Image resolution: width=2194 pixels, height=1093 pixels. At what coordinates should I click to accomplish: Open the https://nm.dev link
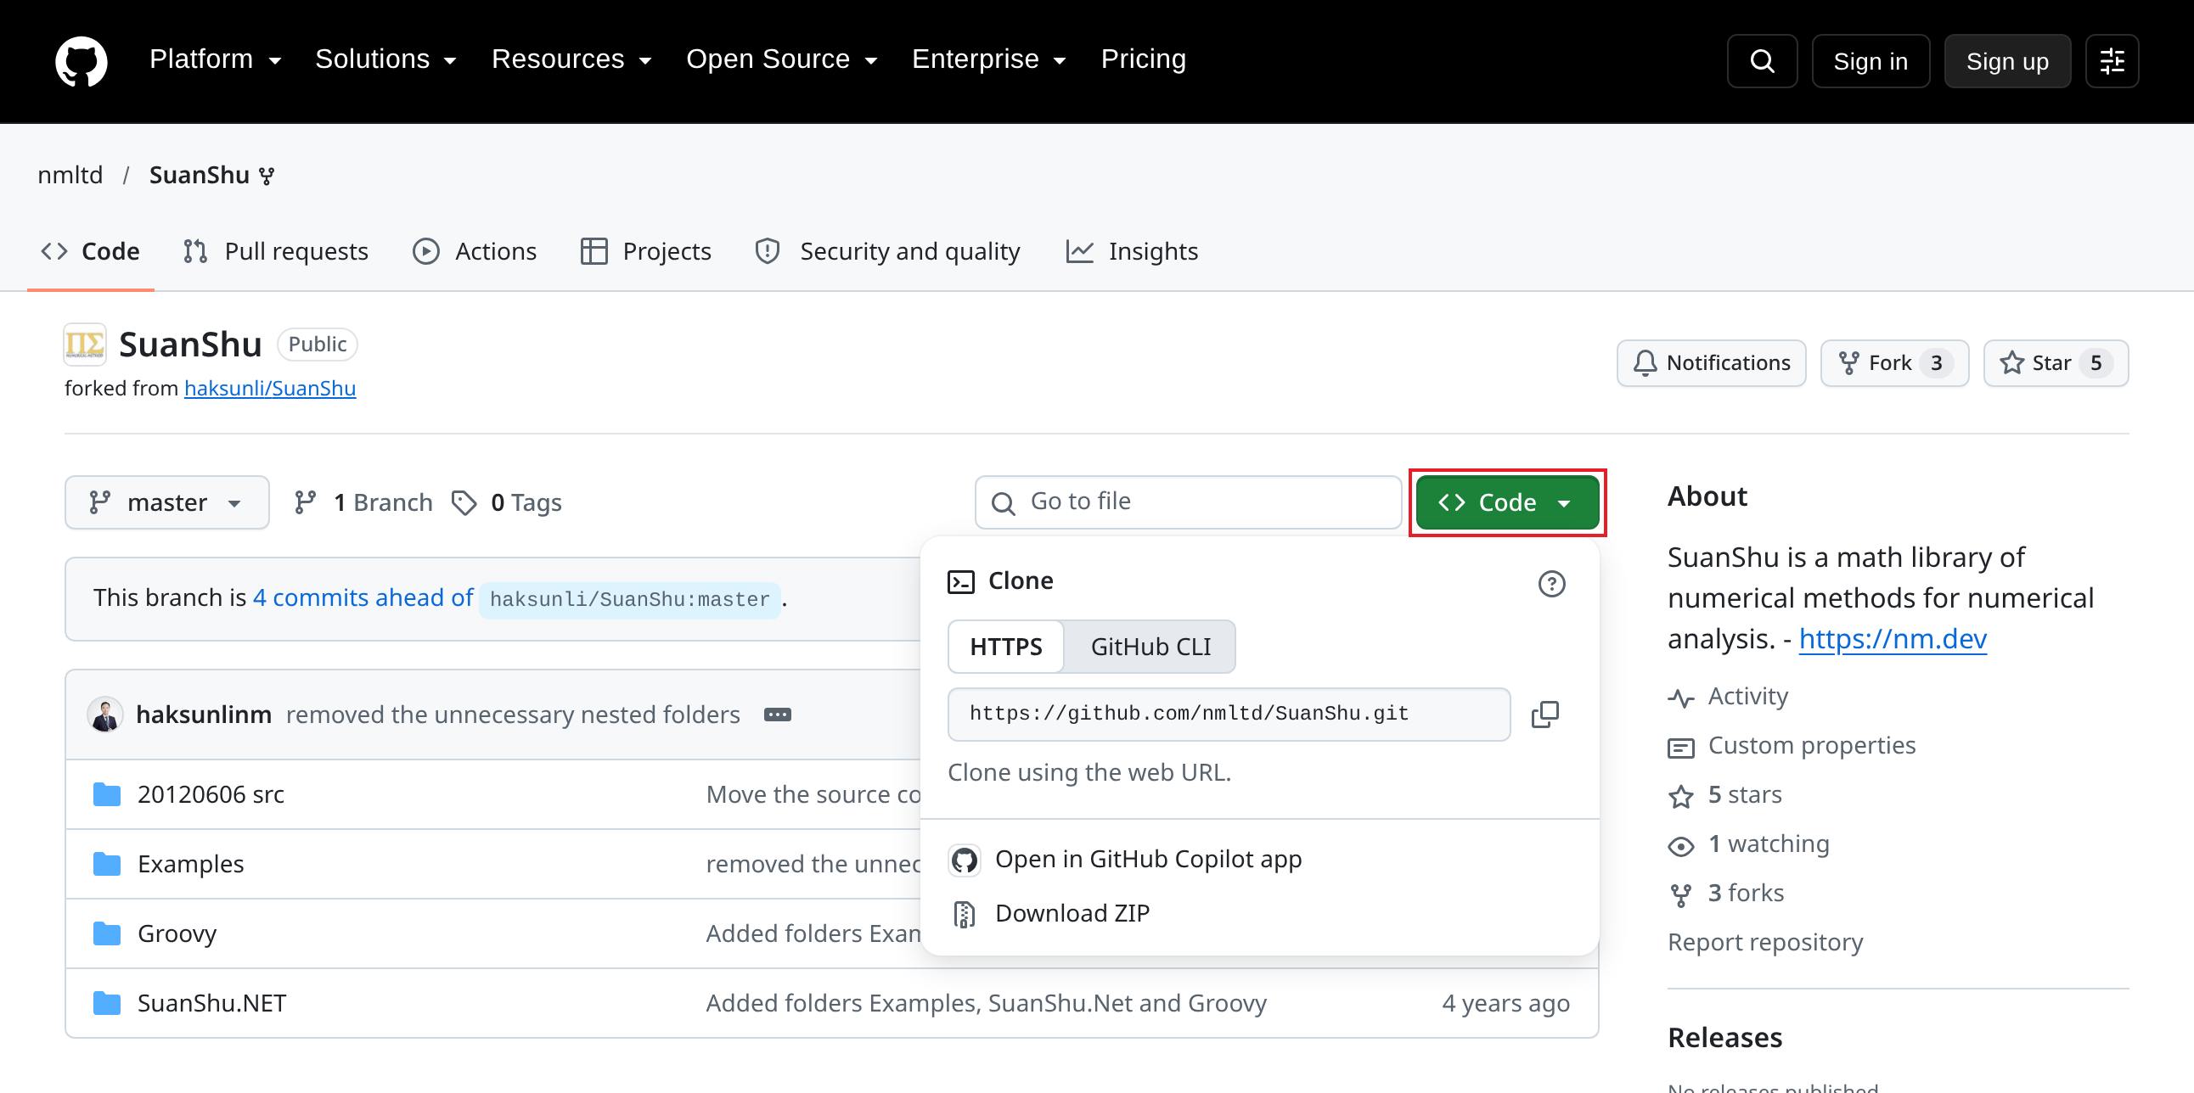pos(1893,639)
